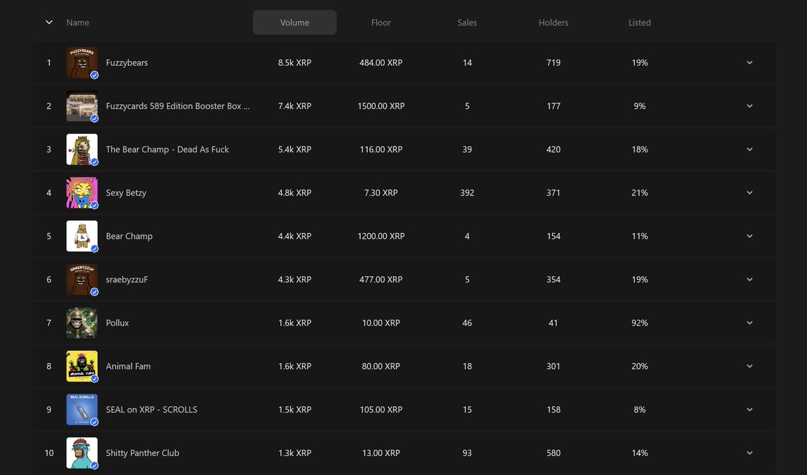Open the Fuzzybears collection name
The height and width of the screenshot is (475, 807).
coord(127,62)
